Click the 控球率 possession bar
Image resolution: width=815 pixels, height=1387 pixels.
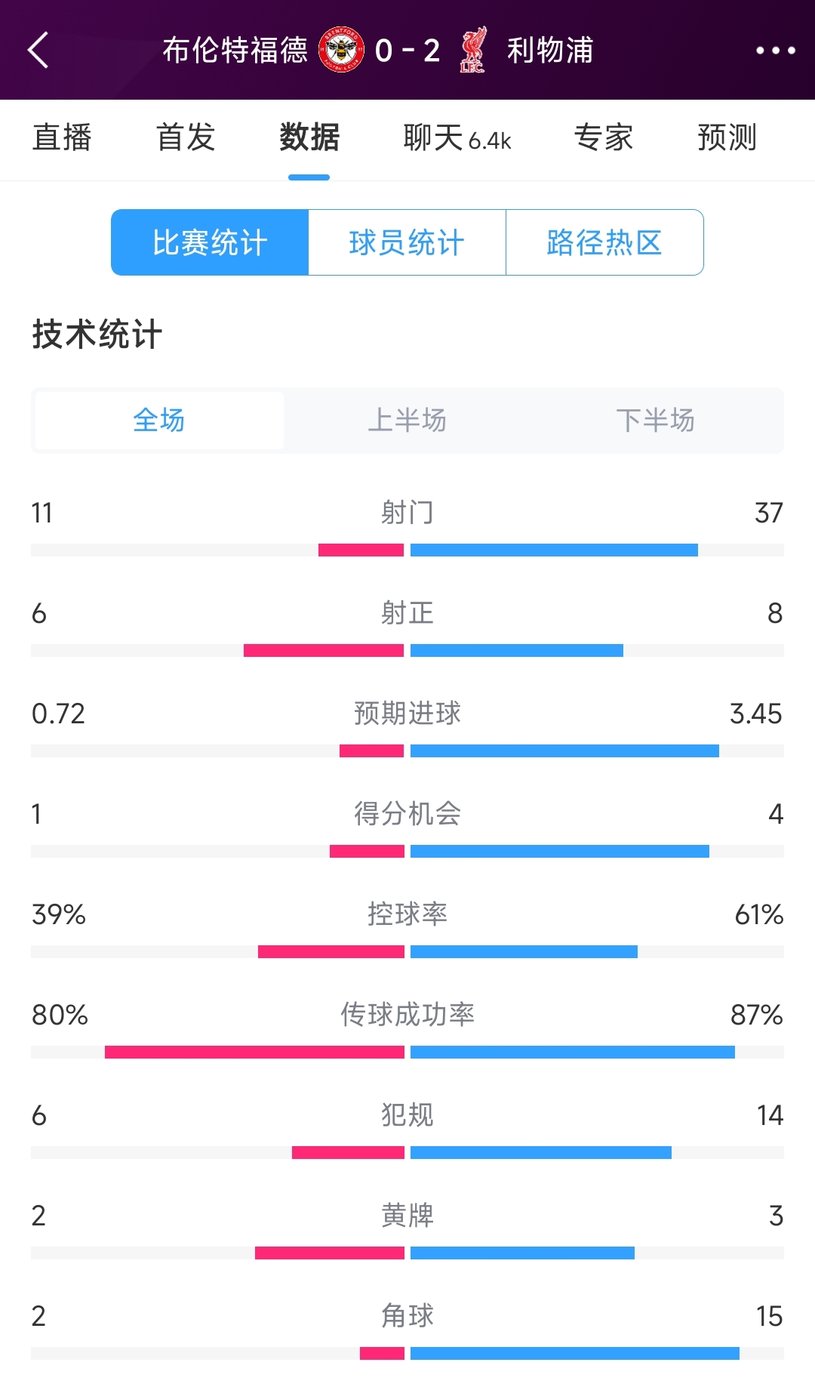click(407, 951)
